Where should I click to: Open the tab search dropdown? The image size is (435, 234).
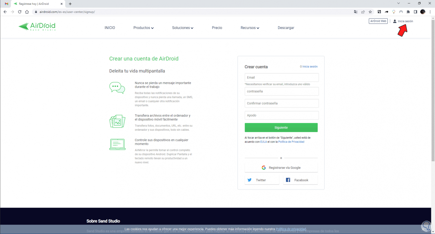[x=399, y=3]
